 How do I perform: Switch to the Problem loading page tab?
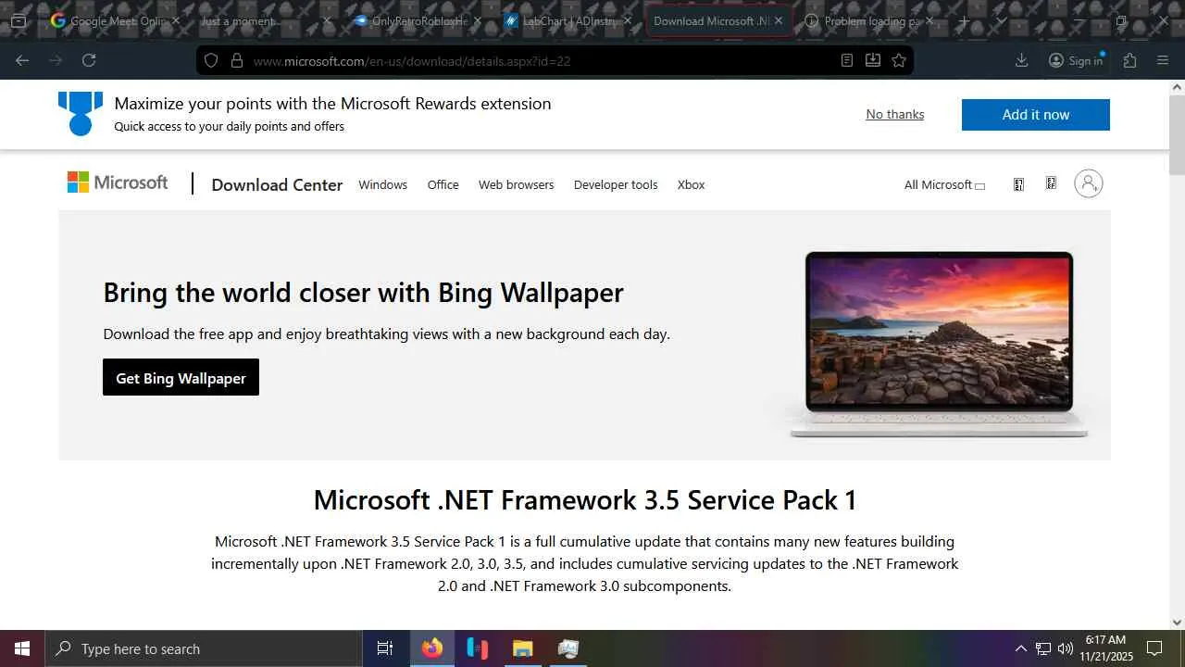click(x=870, y=20)
